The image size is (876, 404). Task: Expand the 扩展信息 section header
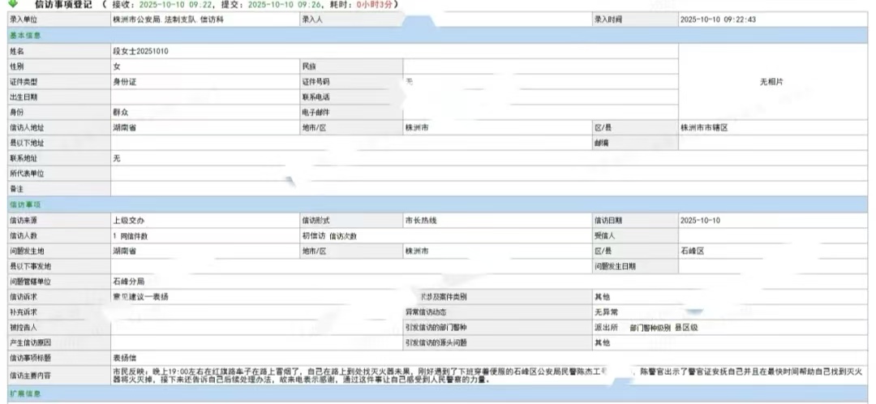point(25,393)
